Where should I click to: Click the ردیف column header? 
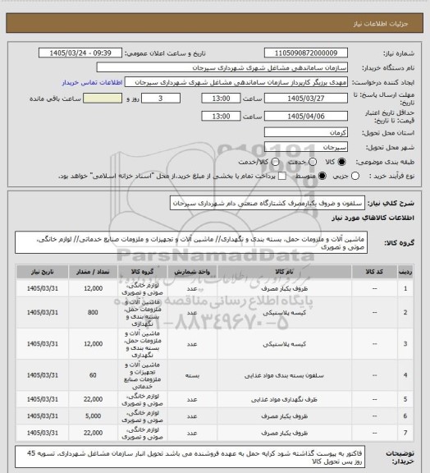pyautogui.click(x=405, y=272)
